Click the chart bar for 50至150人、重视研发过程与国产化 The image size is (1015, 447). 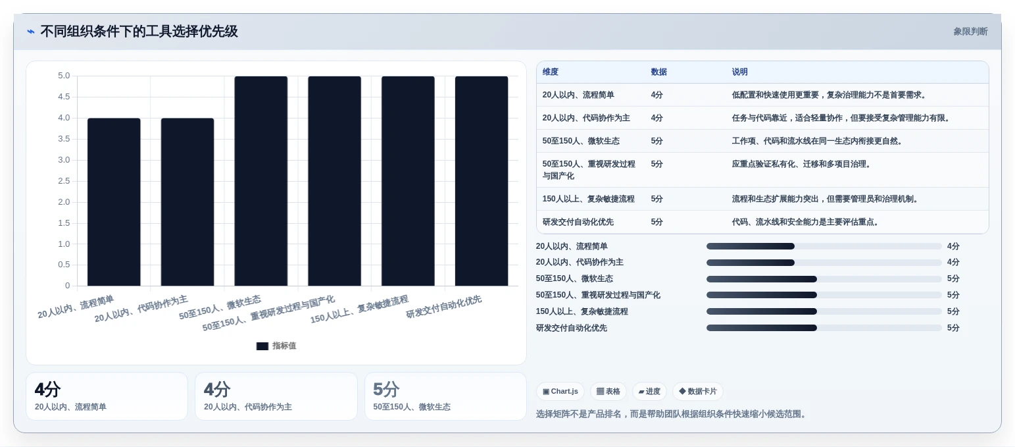(335, 181)
